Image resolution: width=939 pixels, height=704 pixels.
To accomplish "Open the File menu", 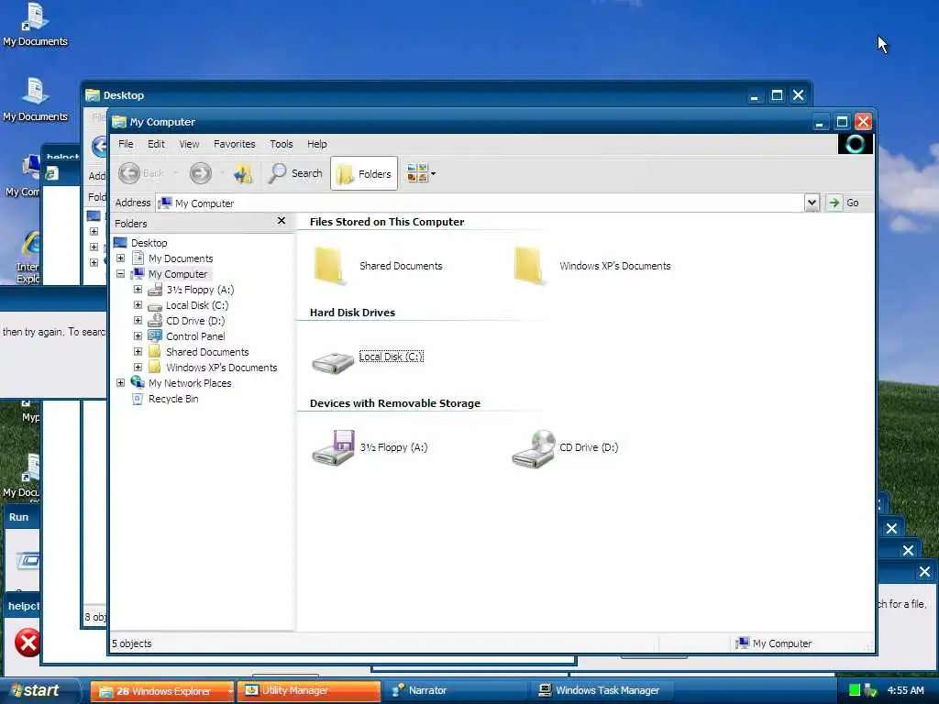I will (x=126, y=144).
